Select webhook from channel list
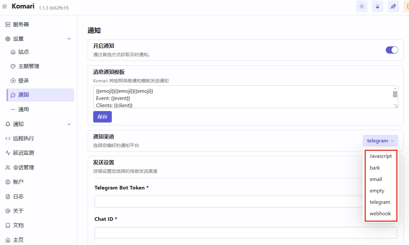The width and height of the screenshot is (409, 245). coord(380,214)
